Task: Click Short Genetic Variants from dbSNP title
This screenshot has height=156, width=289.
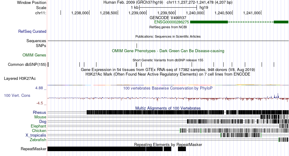Action: pyautogui.click(x=168, y=60)
